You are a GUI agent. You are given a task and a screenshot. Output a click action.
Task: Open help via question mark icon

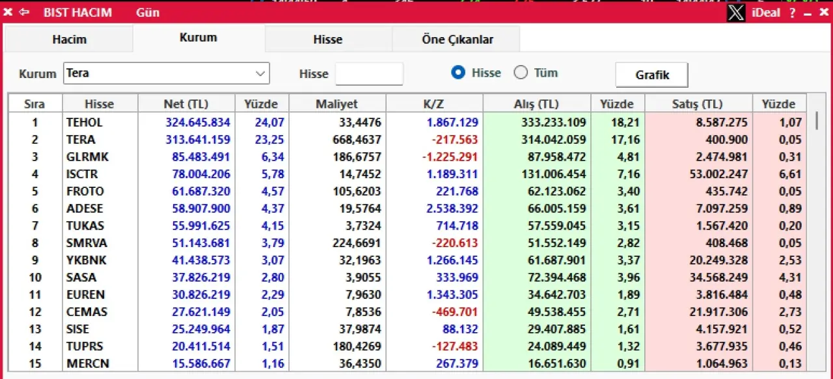(792, 12)
